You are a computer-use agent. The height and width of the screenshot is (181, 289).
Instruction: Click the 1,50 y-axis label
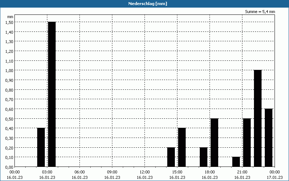pos(9,22)
